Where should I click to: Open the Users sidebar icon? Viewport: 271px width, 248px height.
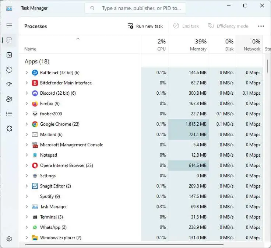[x=9, y=99]
